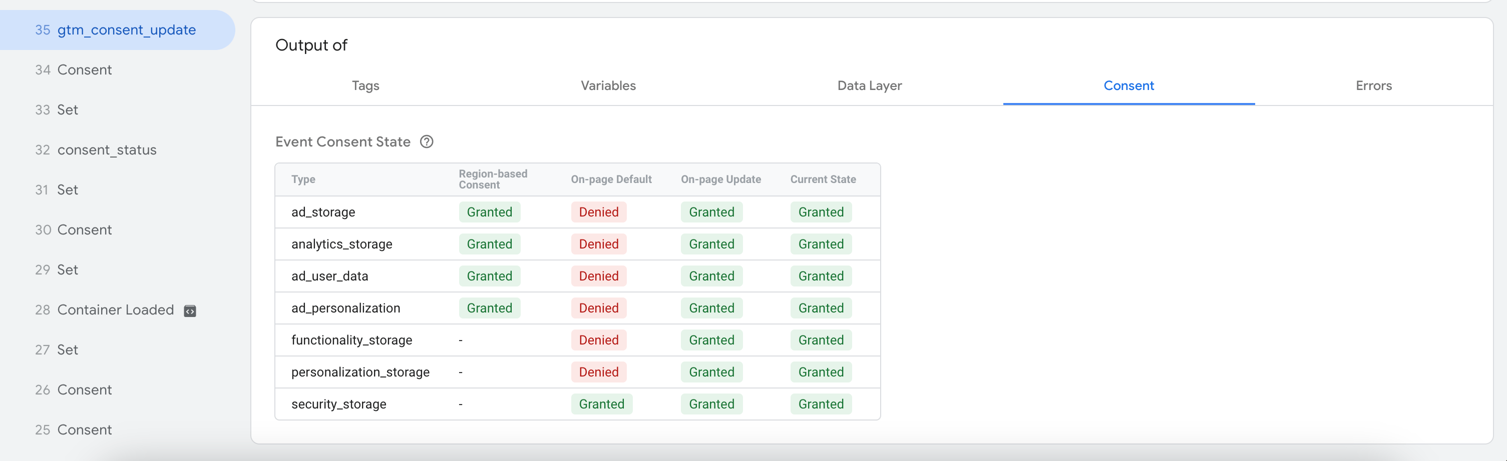Screen dimensions: 1507x461
Task: Click the functionality_storage type cell
Action: tap(351, 340)
